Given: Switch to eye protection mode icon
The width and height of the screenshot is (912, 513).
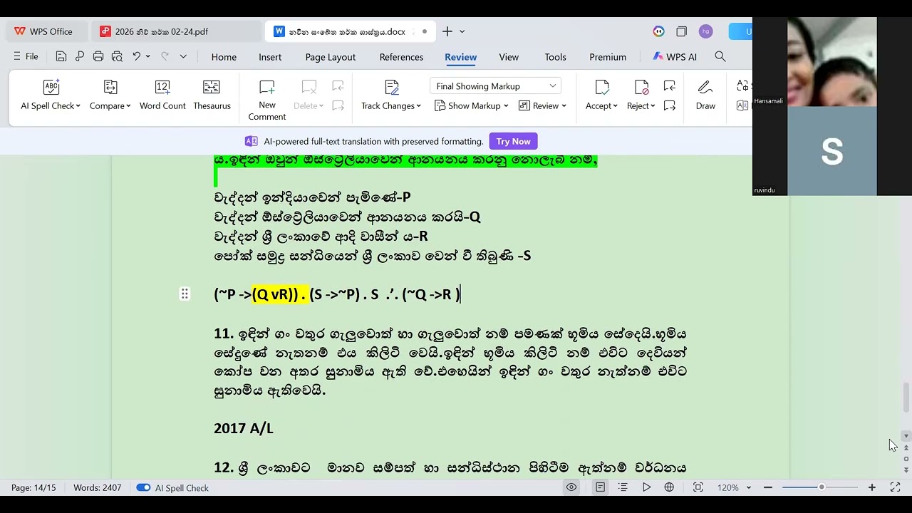Looking at the screenshot, I should pos(571,487).
